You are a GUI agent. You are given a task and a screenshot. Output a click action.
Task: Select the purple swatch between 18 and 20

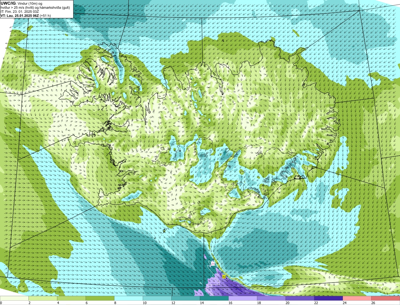pos(272,298)
